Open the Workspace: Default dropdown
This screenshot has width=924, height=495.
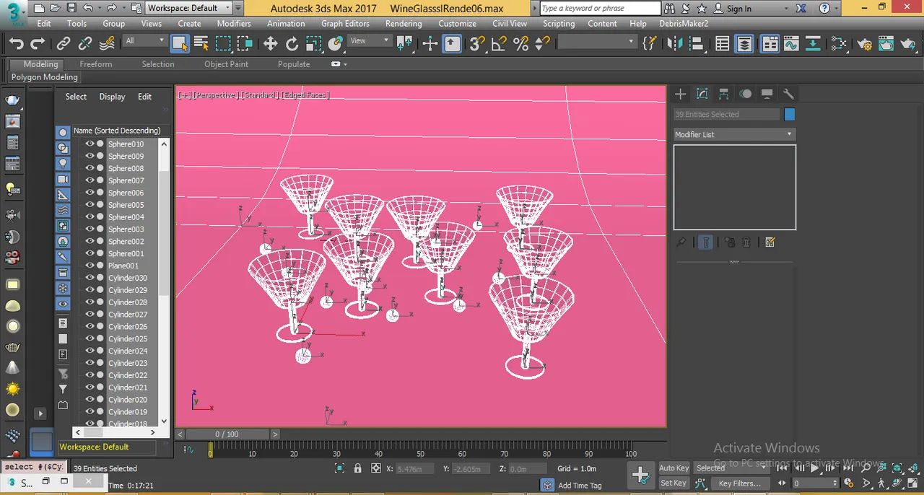point(188,8)
